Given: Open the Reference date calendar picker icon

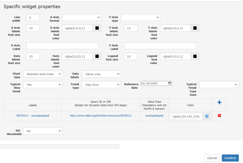Looking at the screenshot, I should [x=170, y=83].
